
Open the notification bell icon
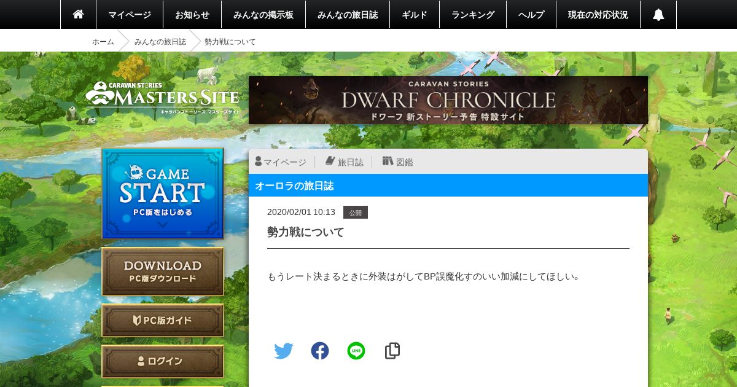point(658,14)
